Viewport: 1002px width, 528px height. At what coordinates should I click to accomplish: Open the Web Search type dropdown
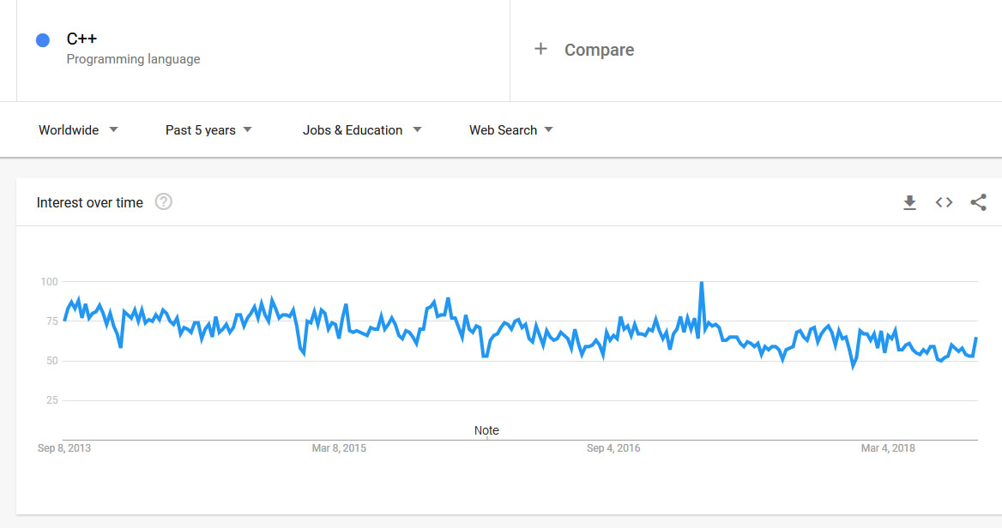pos(510,130)
